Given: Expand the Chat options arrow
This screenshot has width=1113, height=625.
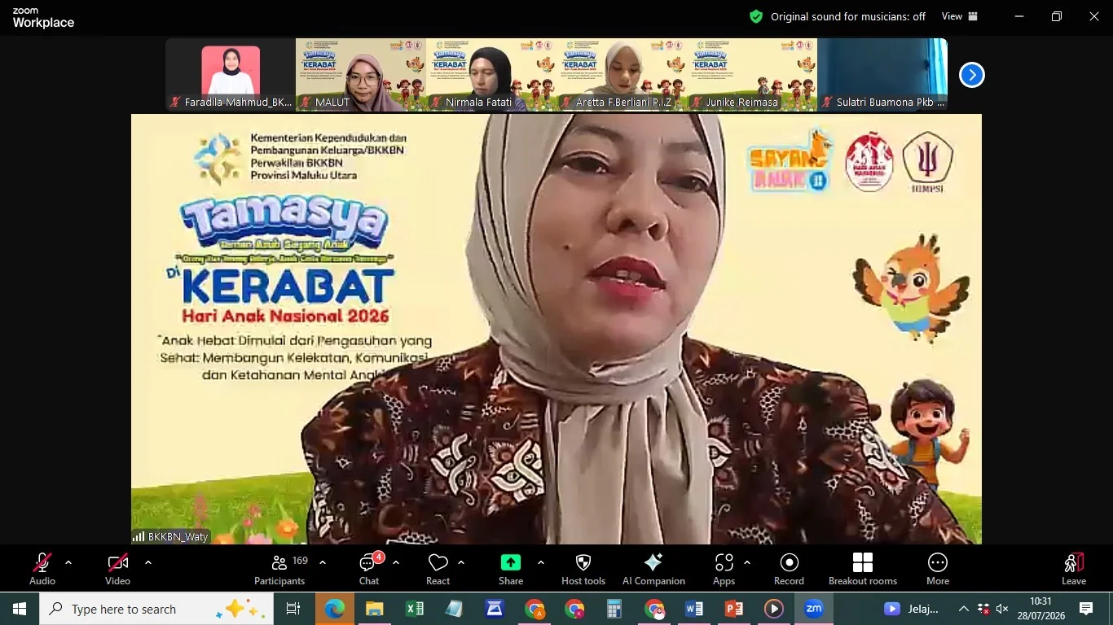Looking at the screenshot, I should click(396, 562).
